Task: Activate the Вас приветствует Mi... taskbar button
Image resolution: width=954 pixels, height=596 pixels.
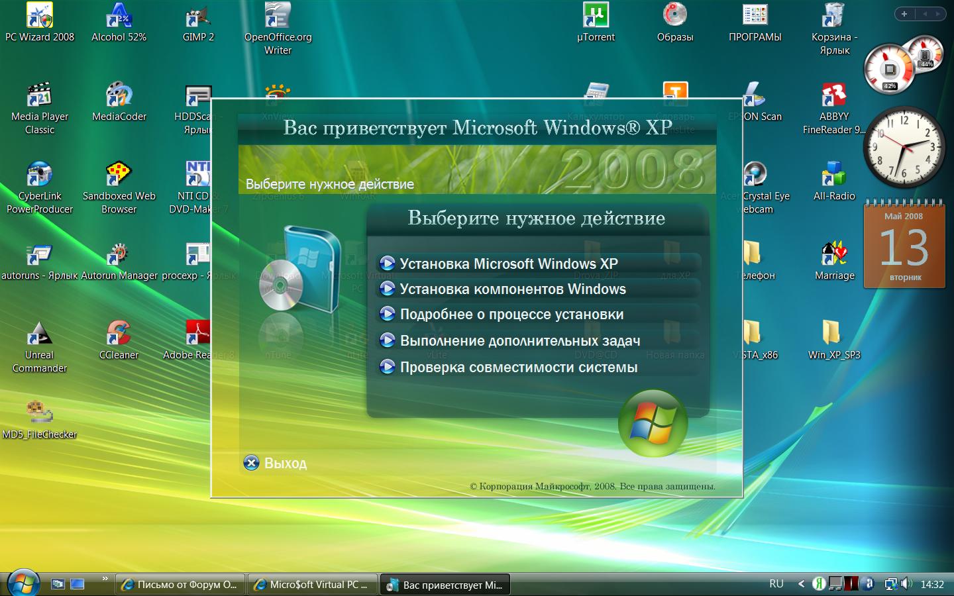Action: (445, 584)
